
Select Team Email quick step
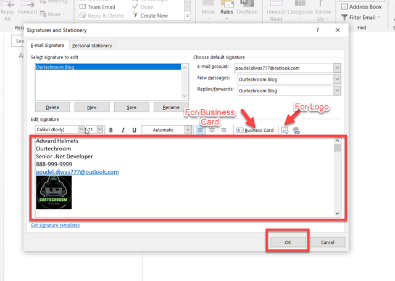click(x=98, y=7)
